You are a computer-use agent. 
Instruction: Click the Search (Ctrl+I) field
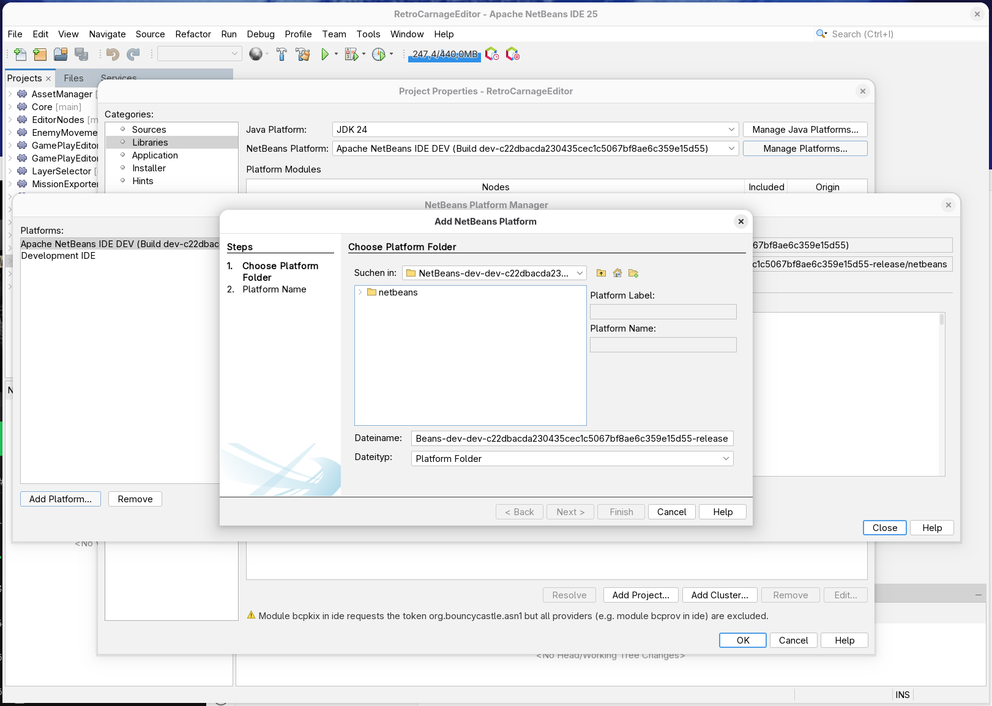(x=906, y=34)
